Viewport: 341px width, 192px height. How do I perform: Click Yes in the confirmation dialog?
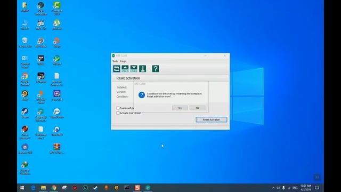tap(180, 108)
